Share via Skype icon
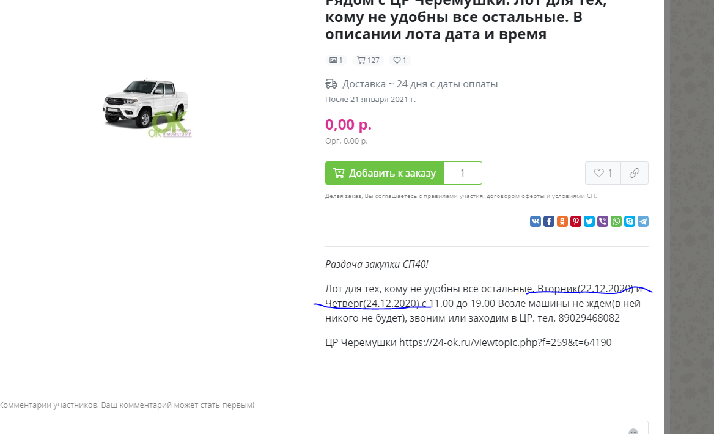 [x=629, y=221]
